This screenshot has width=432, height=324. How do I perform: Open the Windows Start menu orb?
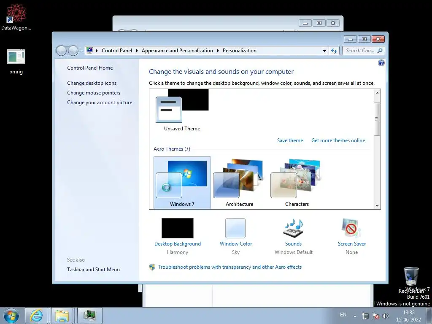pyautogui.click(x=11, y=316)
